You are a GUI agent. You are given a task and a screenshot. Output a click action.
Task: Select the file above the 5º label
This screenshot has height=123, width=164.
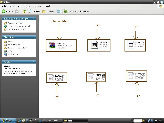tap(91, 77)
